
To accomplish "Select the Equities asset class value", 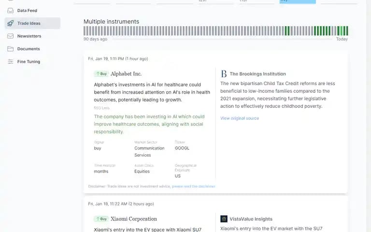I will 142,171.
